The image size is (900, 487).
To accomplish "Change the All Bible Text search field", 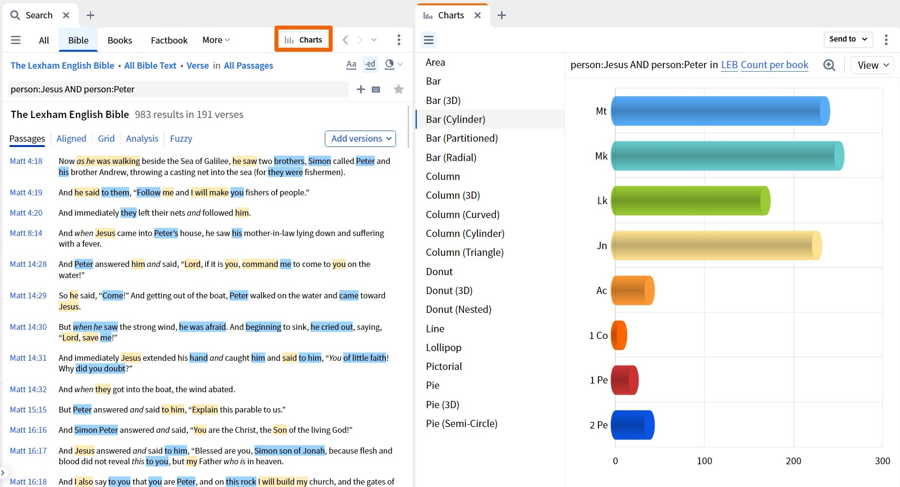I will click(x=151, y=66).
